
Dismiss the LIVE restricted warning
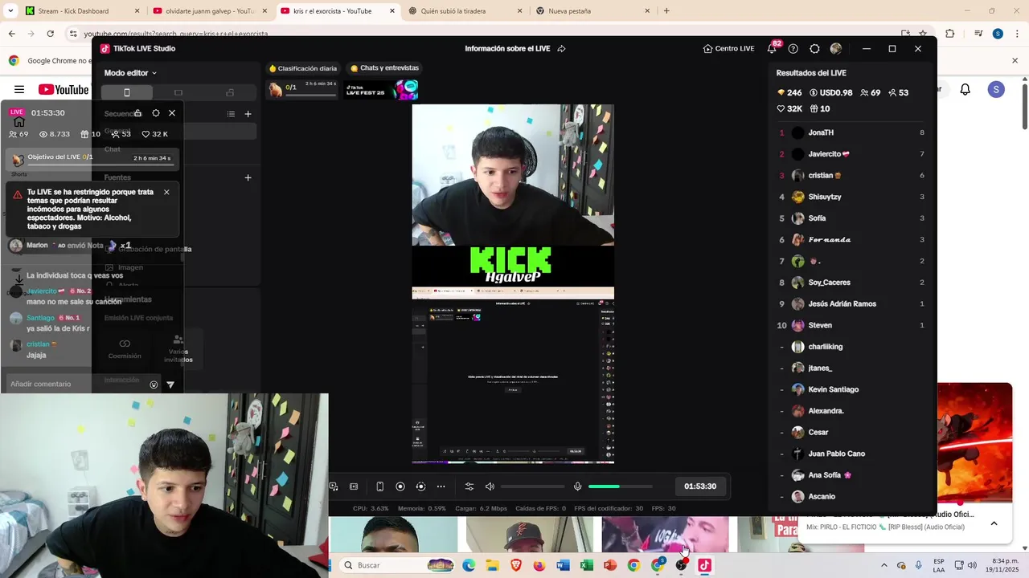166,192
